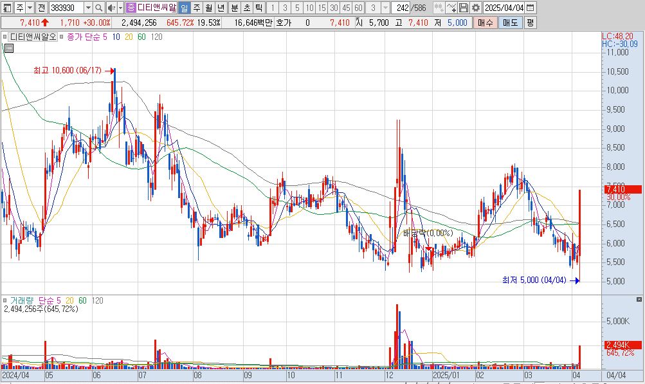Select the 10 interval button
The height and width of the screenshot is (384, 645).
(309, 8)
